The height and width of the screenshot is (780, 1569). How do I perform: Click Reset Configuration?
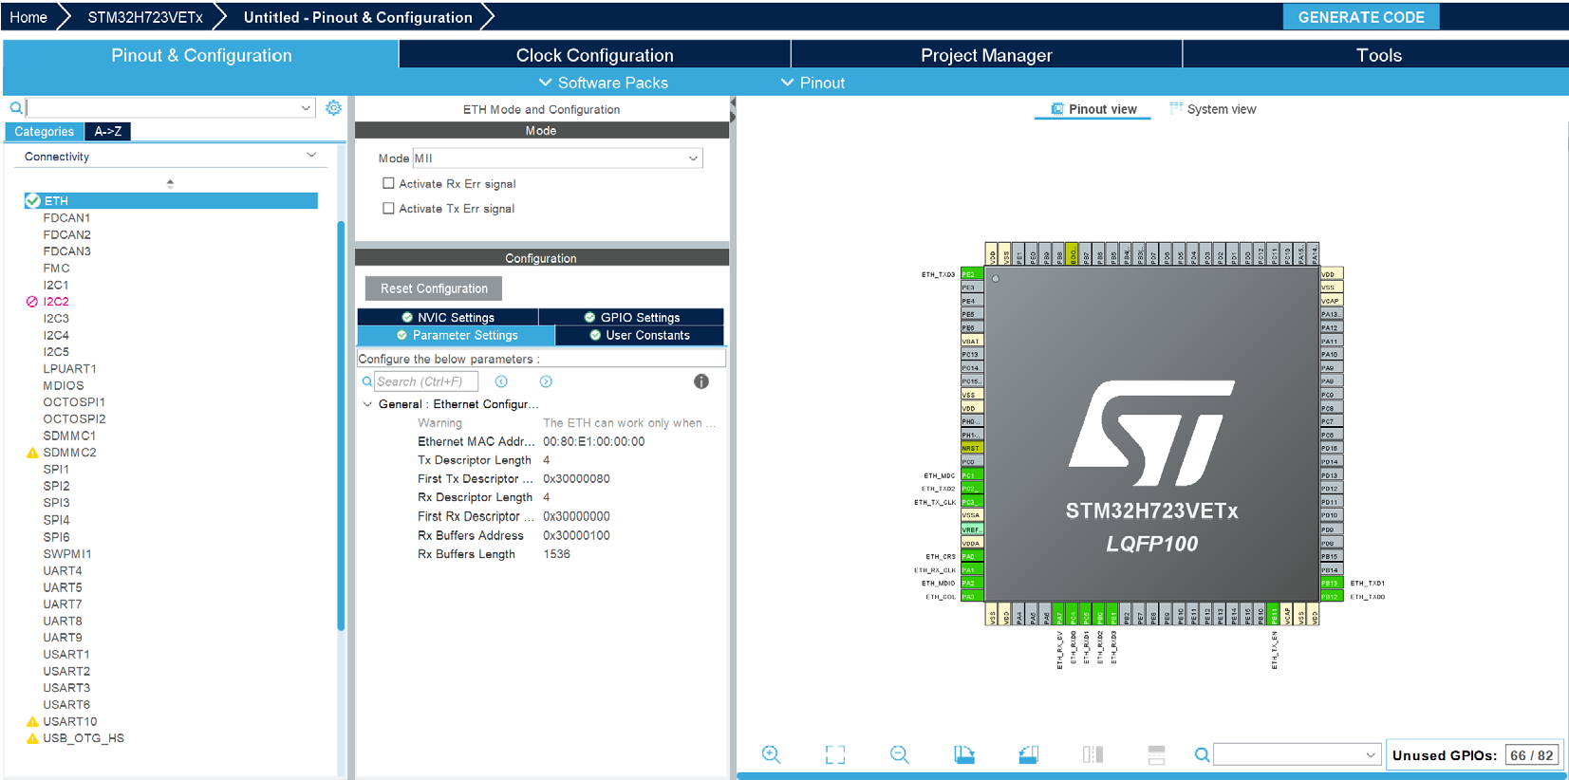[x=434, y=288]
